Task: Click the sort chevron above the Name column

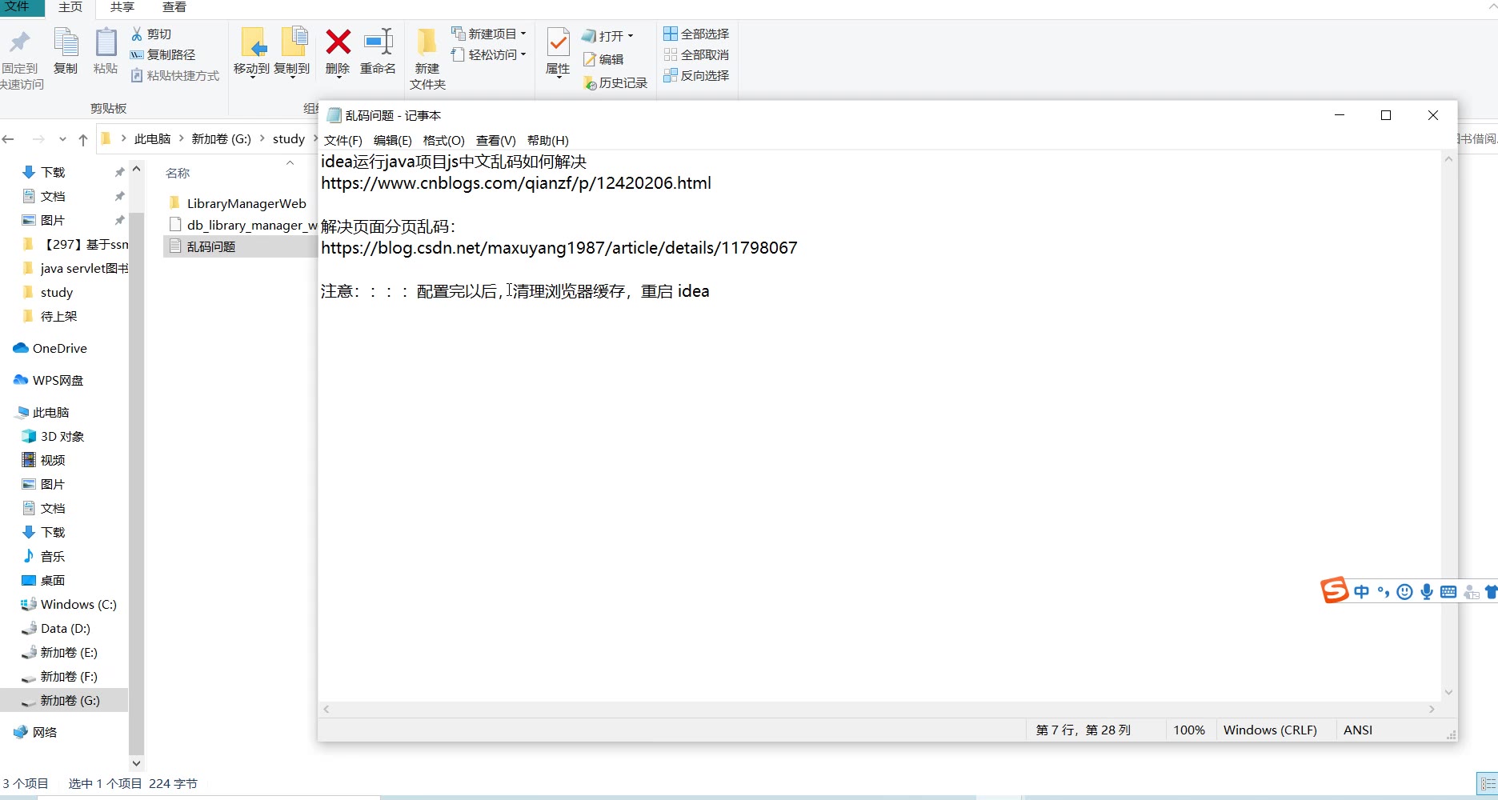Action: (x=290, y=162)
